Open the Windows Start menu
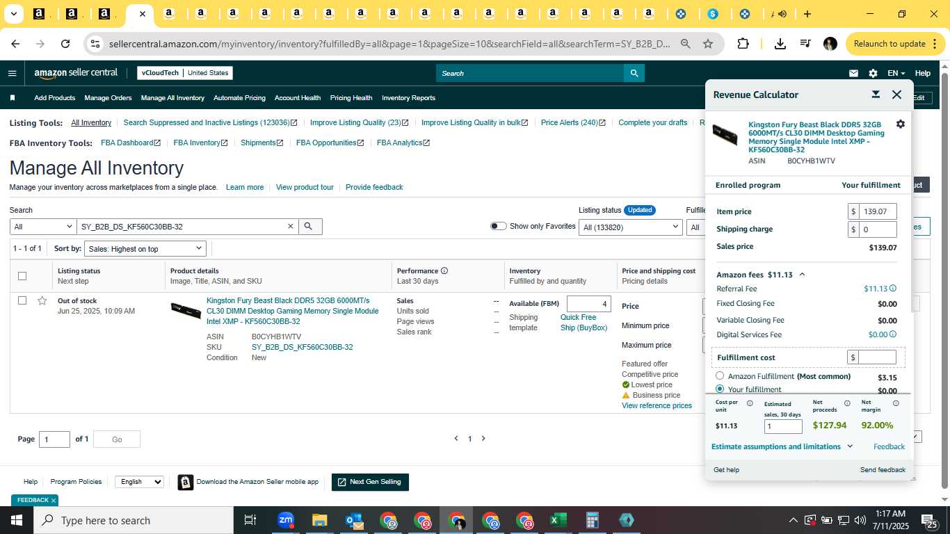 pyautogui.click(x=17, y=520)
